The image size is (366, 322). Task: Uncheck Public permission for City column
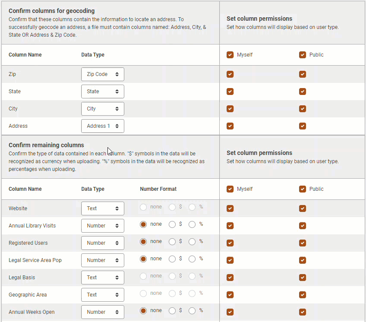303,109
